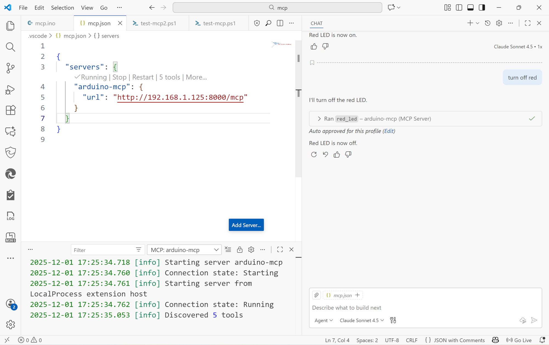Toggle the bottom panel layout
The image size is (549, 345).
470,7
